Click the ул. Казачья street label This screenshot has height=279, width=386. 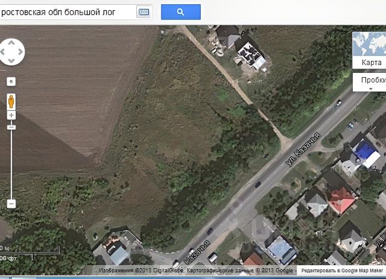click(x=303, y=149)
